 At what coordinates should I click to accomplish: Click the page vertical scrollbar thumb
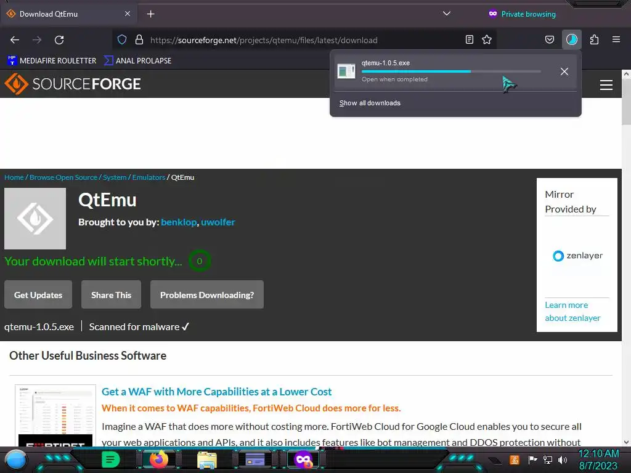pos(626,102)
